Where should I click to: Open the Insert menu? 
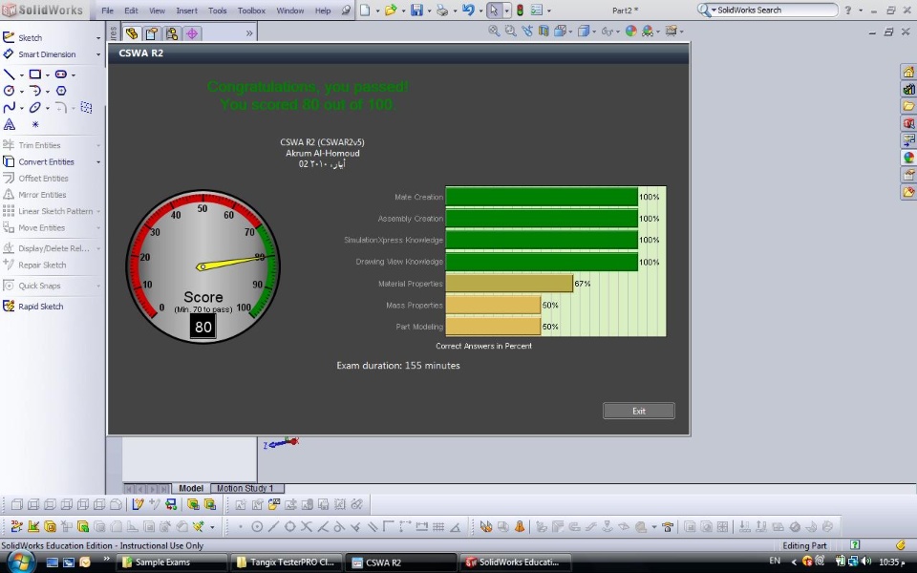186,11
